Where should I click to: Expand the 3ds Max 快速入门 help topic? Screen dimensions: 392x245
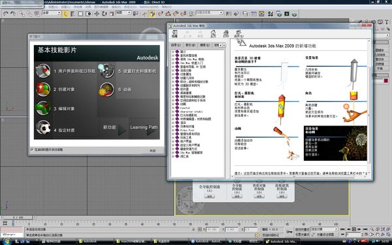173,63
